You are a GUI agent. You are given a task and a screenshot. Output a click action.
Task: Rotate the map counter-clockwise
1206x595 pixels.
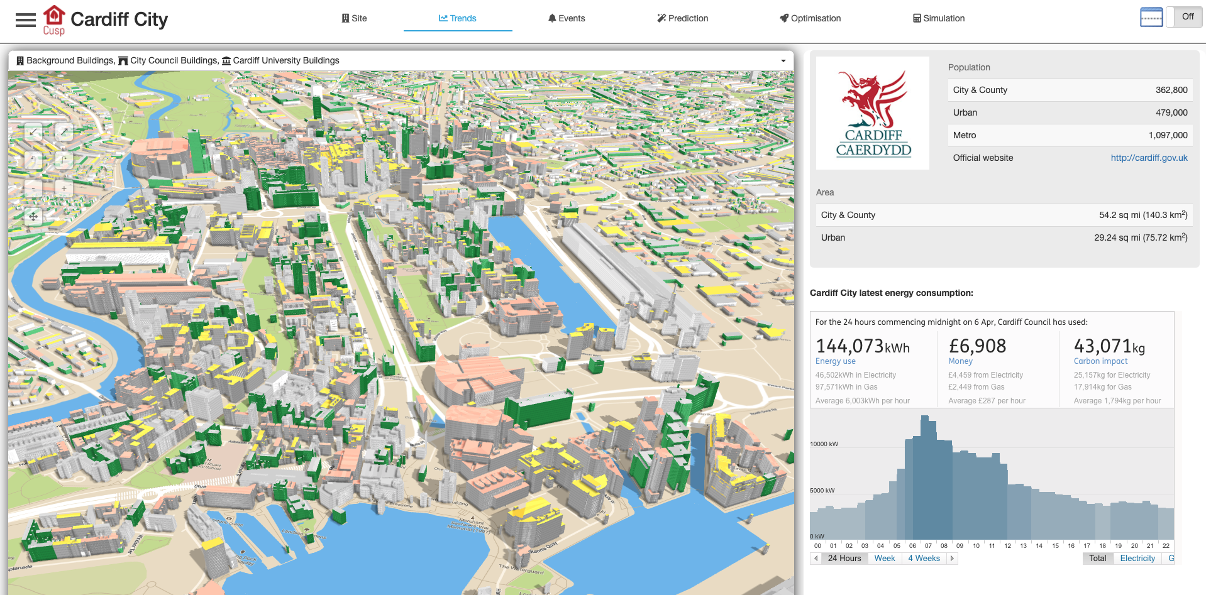[33, 160]
